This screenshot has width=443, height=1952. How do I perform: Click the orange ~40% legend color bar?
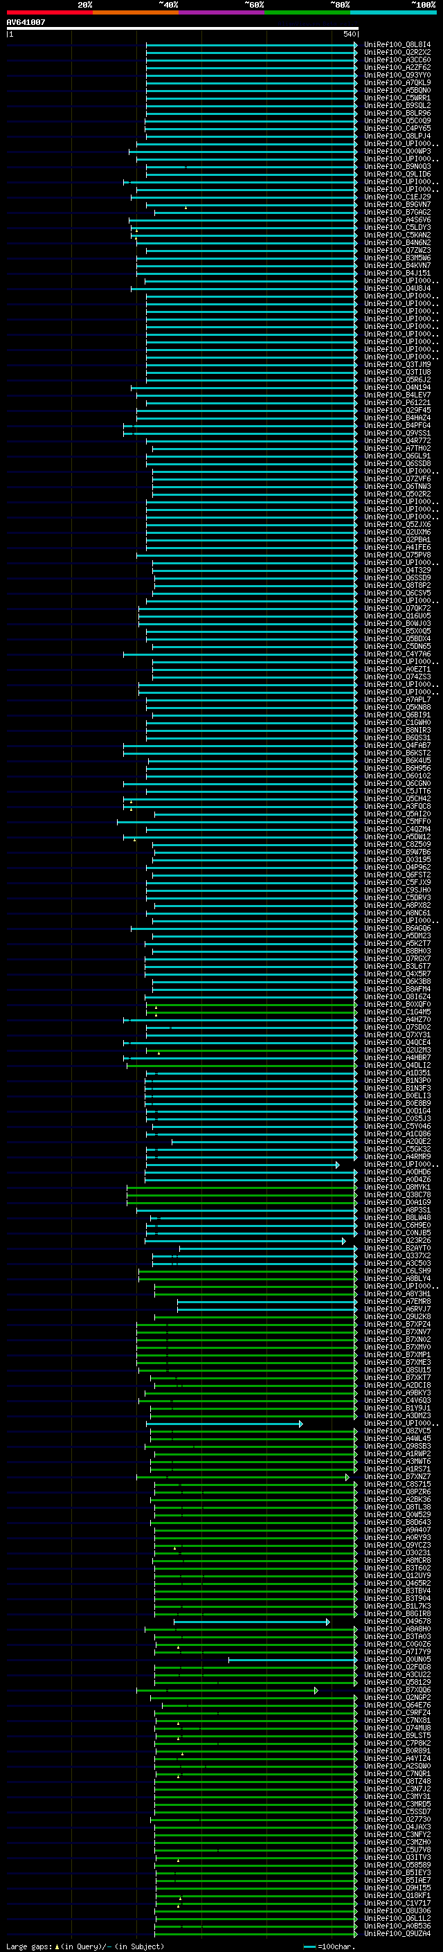[136, 12]
